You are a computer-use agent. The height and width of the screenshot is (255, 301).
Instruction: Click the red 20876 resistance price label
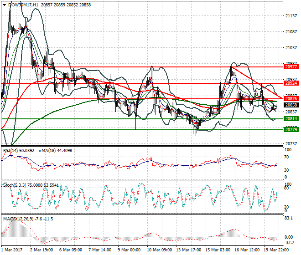point(291,99)
